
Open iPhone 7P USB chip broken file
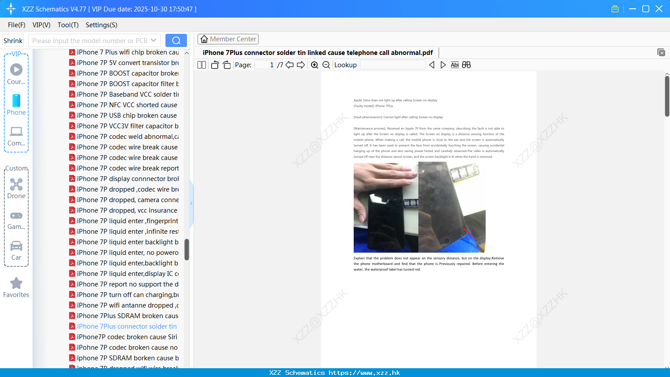coord(123,116)
